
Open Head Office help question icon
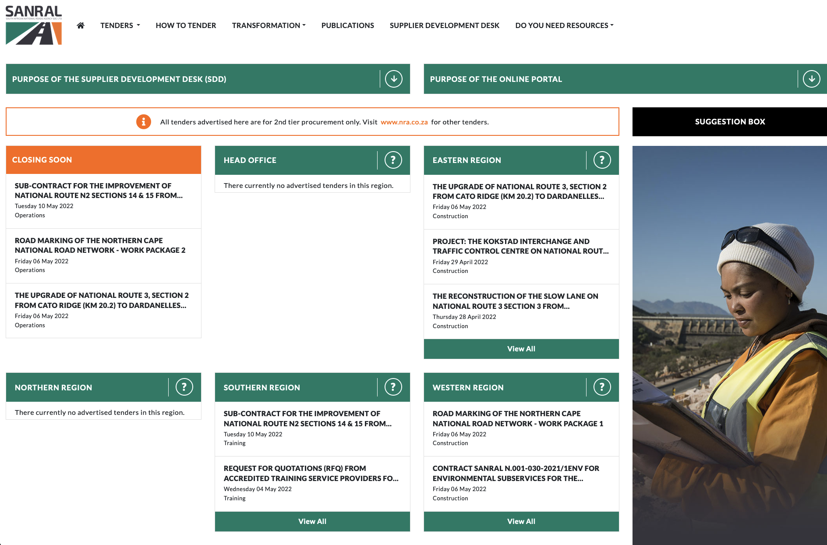click(393, 160)
